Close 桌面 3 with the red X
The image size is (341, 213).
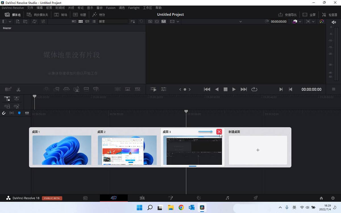pyautogui.click(x=219, y=132)
